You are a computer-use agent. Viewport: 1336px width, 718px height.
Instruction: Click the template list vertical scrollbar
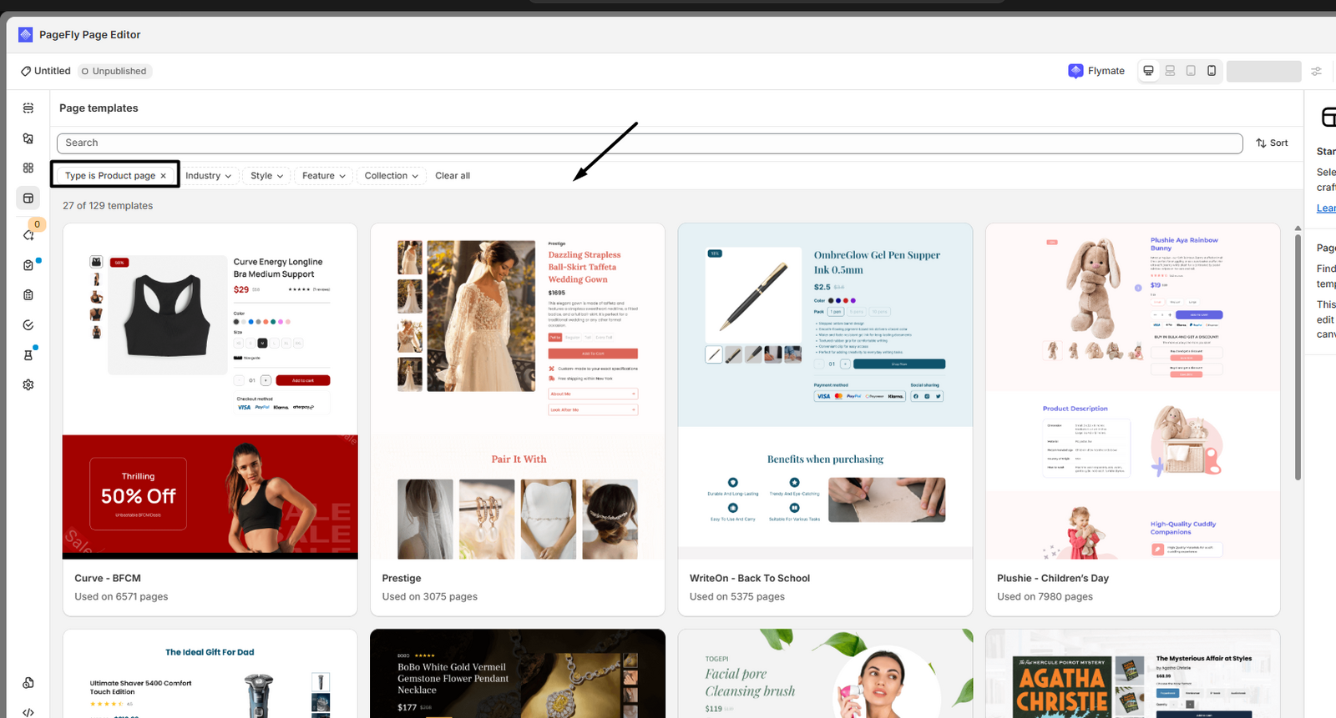pos(1298,357)
